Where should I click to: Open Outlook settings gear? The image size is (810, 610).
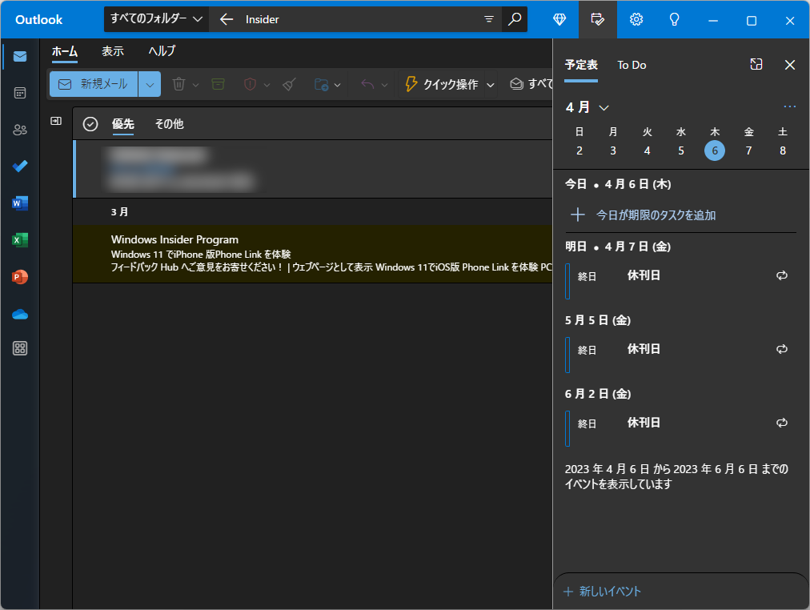[636, 19]
